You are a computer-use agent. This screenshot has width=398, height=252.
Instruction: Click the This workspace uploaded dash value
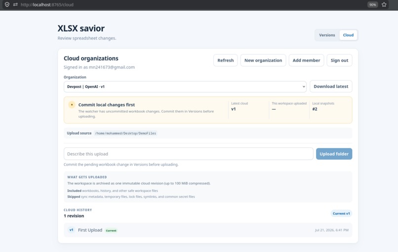click(x=274, y=109)
